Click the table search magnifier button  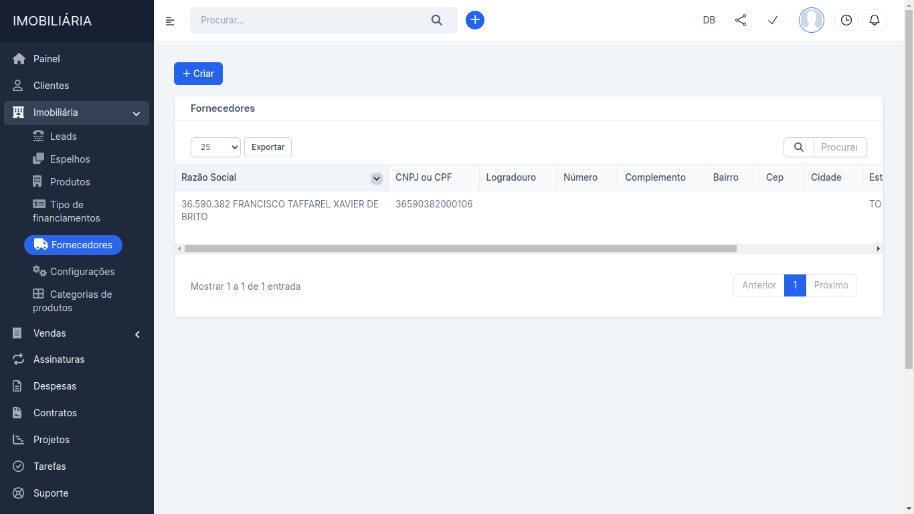click(x=798, y=147)
